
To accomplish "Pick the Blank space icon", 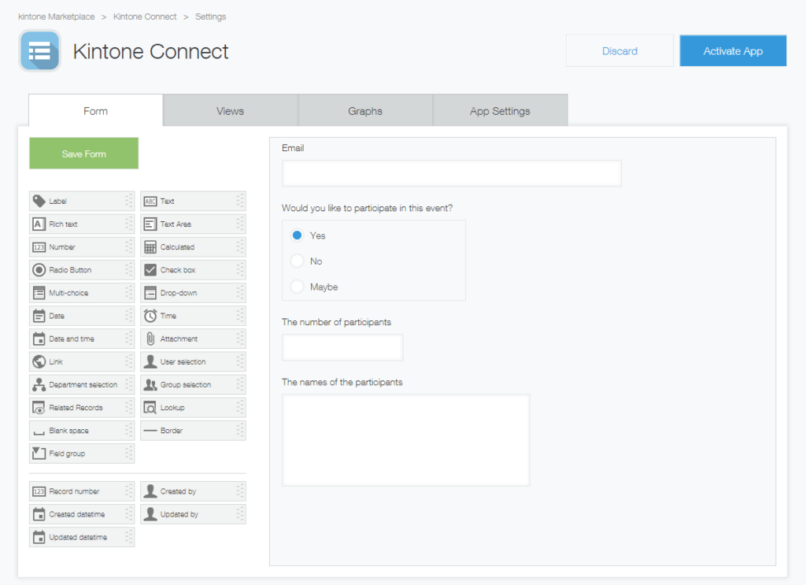I will point(39,432).
